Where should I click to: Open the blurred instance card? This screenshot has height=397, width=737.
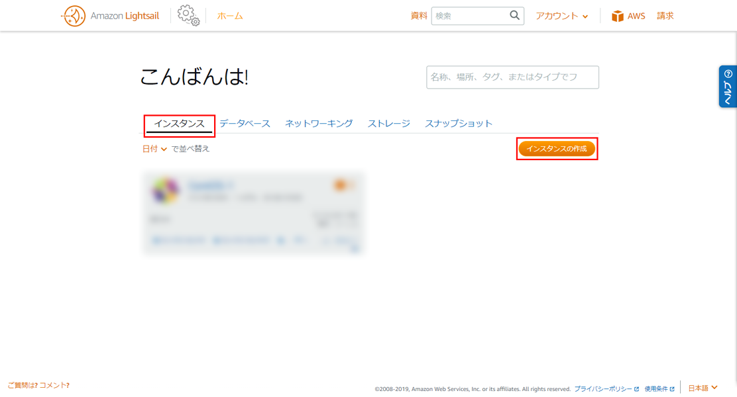(x=253, y=214)
